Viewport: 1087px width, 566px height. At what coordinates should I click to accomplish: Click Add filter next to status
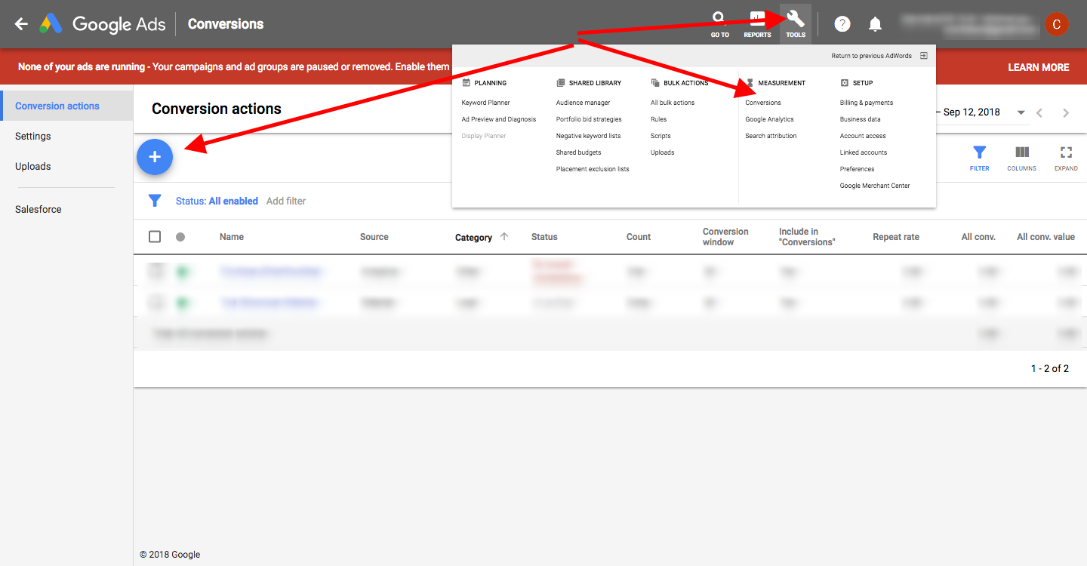pyautogui.click(x=285, y=200)
